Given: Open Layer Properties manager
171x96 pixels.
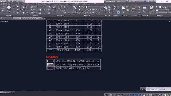Looking at the screenshot, I should [x=75, y=10].
